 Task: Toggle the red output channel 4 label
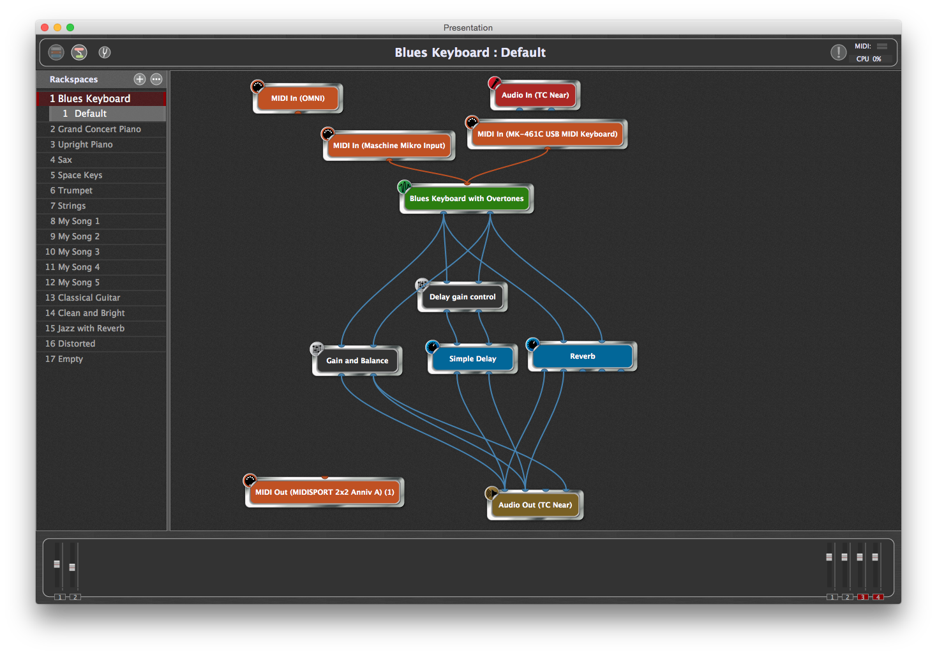(x=878, y=597)
